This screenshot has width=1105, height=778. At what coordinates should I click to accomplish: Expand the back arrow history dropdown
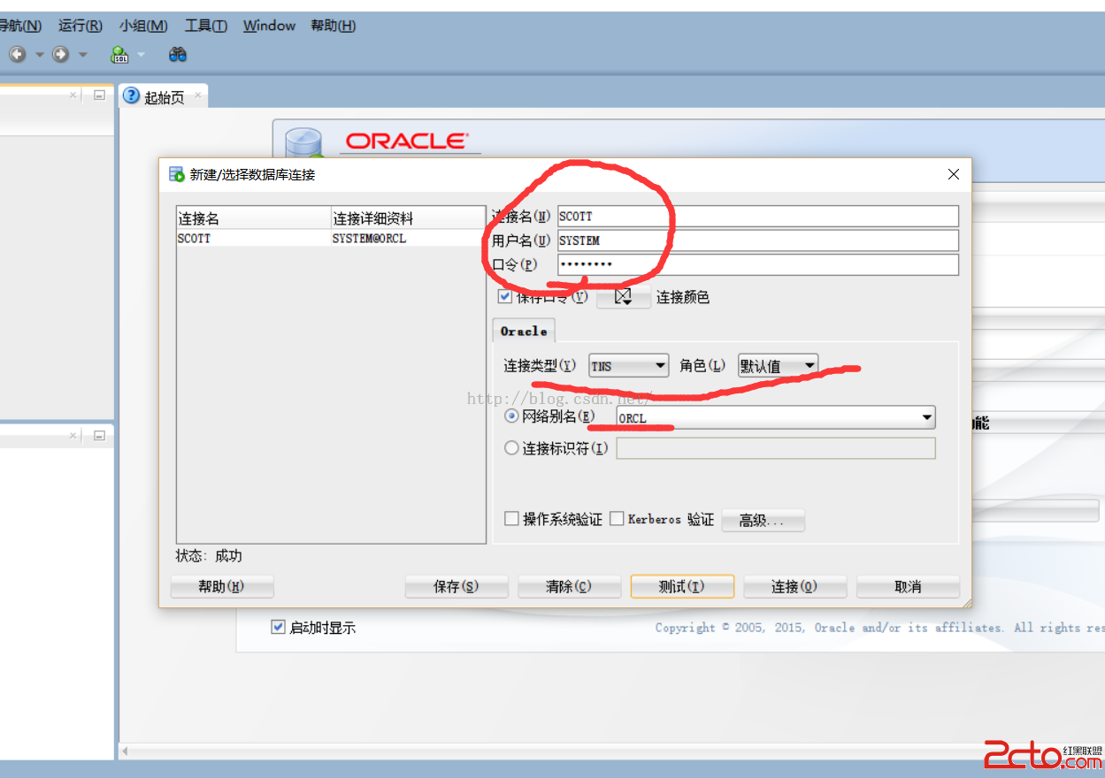pyautogui.click(x=40, y=55)
